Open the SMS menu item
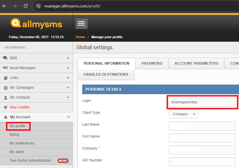 pos(36,58)
